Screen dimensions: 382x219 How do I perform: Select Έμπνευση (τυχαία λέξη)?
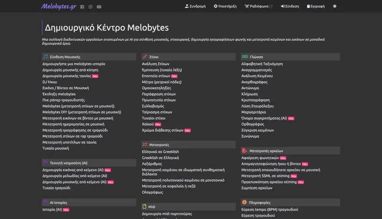point(162,70)
